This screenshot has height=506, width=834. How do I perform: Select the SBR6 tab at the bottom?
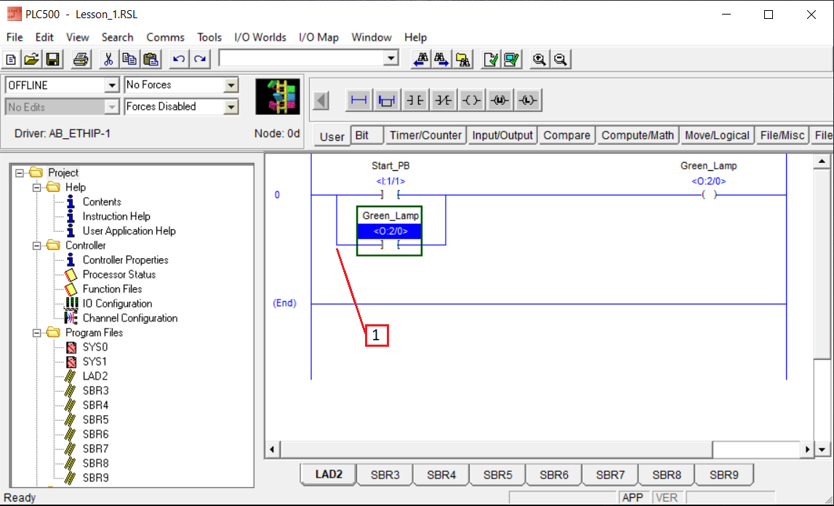554,475
